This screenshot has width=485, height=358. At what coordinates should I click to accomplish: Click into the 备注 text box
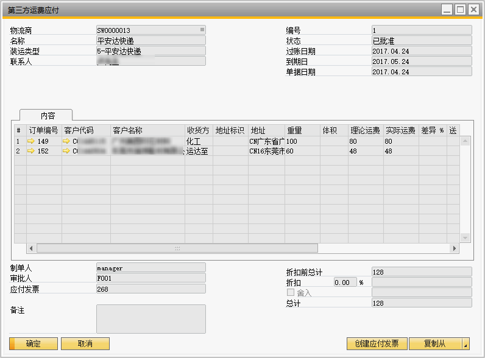(x=150, y=319)
